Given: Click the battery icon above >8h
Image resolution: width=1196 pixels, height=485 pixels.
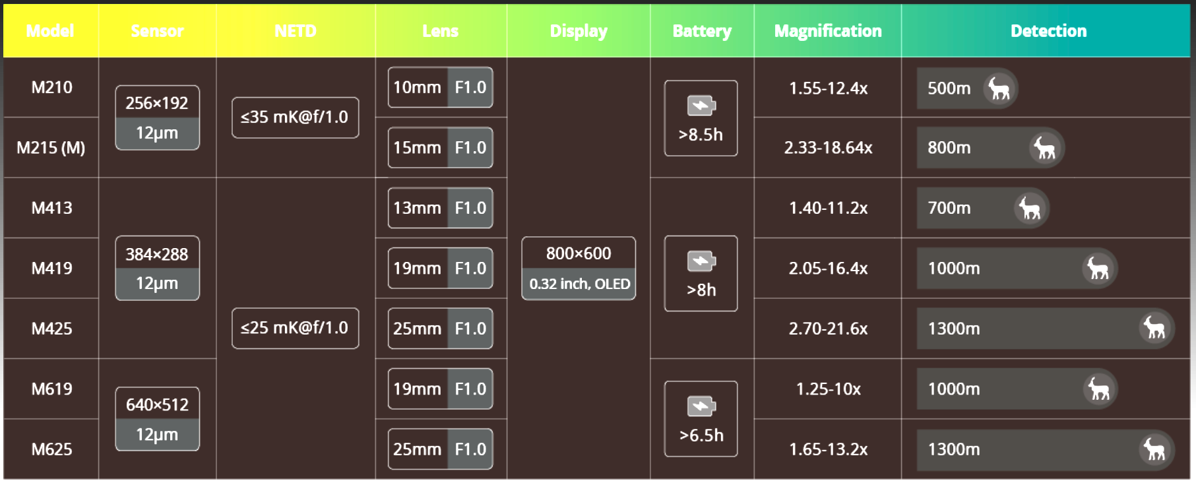Looking at the screenshot, I should (x=701, y=261).
